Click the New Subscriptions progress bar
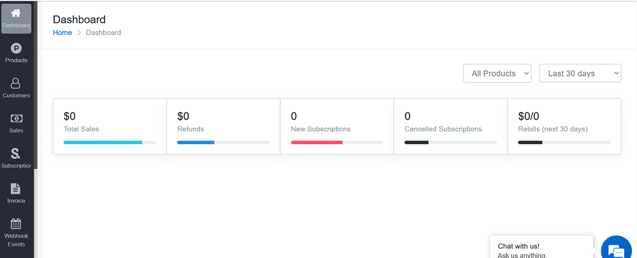Image resolution: width=637 pixels, height=258 pixels. pyautogui.click(x=337, y=142)
